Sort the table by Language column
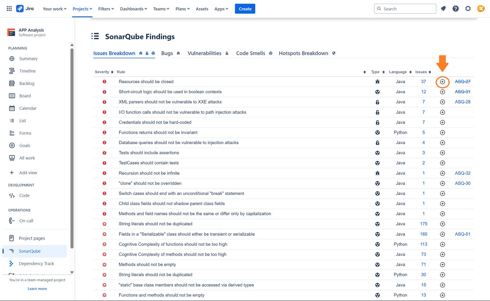This screenshot has width=490, height=301. point(400,72)
